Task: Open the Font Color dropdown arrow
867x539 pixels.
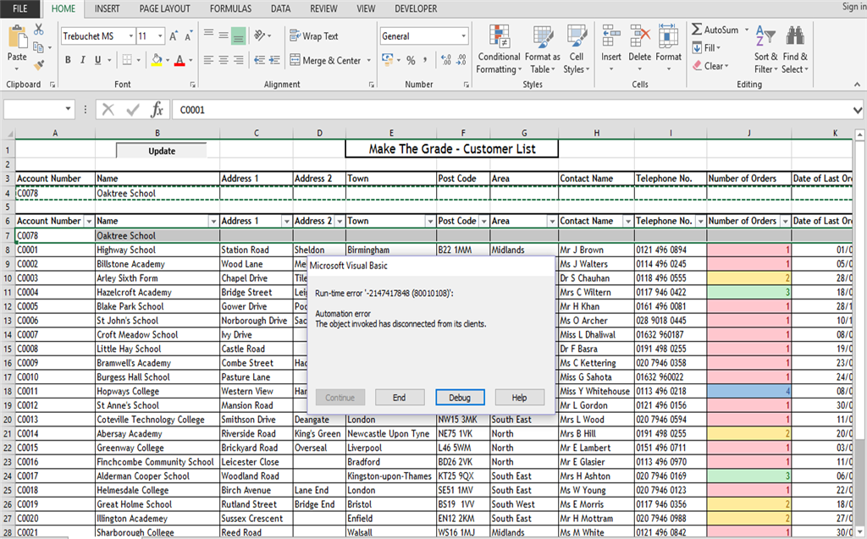Action: tap(191, 60)
